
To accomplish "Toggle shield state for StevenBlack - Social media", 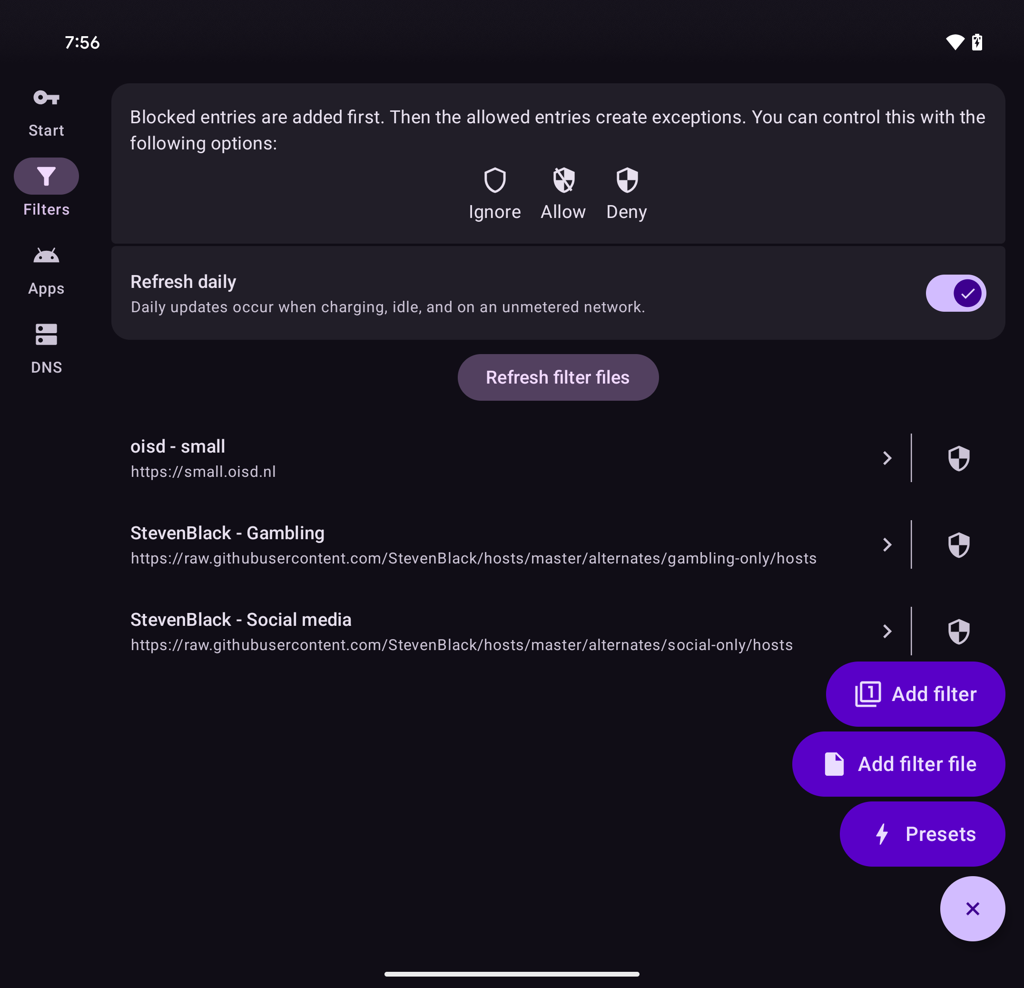I will pos(959,632).
